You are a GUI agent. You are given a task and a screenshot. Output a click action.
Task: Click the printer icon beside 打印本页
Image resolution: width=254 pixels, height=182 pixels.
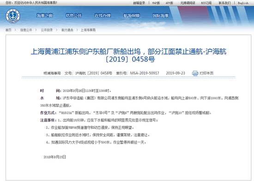click(195, 73)
